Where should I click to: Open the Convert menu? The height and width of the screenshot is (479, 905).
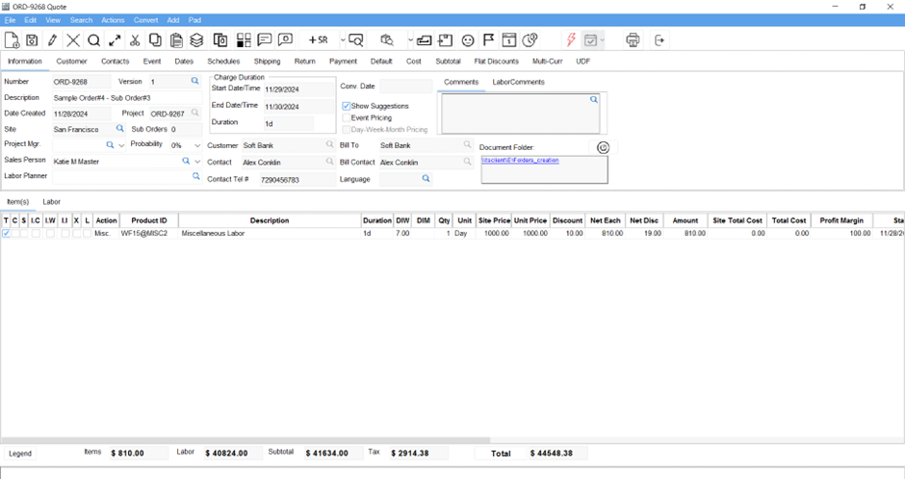click(x=145, y=20)
